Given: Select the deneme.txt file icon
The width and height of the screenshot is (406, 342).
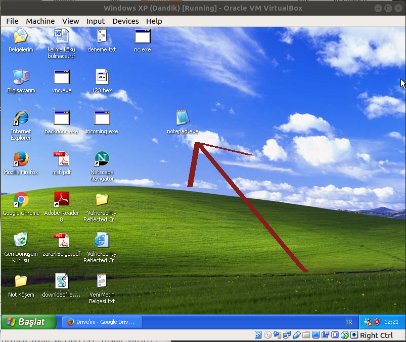Looking at the screenshot, I should click(102, 36).
